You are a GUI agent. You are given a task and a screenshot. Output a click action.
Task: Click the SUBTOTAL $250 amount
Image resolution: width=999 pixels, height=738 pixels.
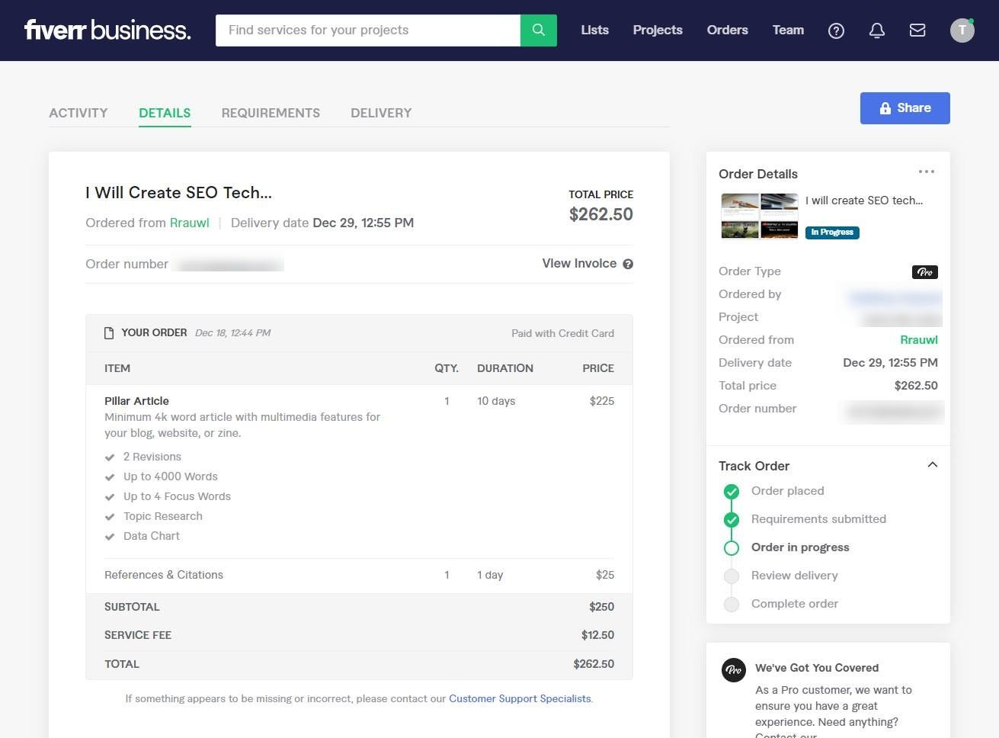pyautogui.click(x=601, y=607)
